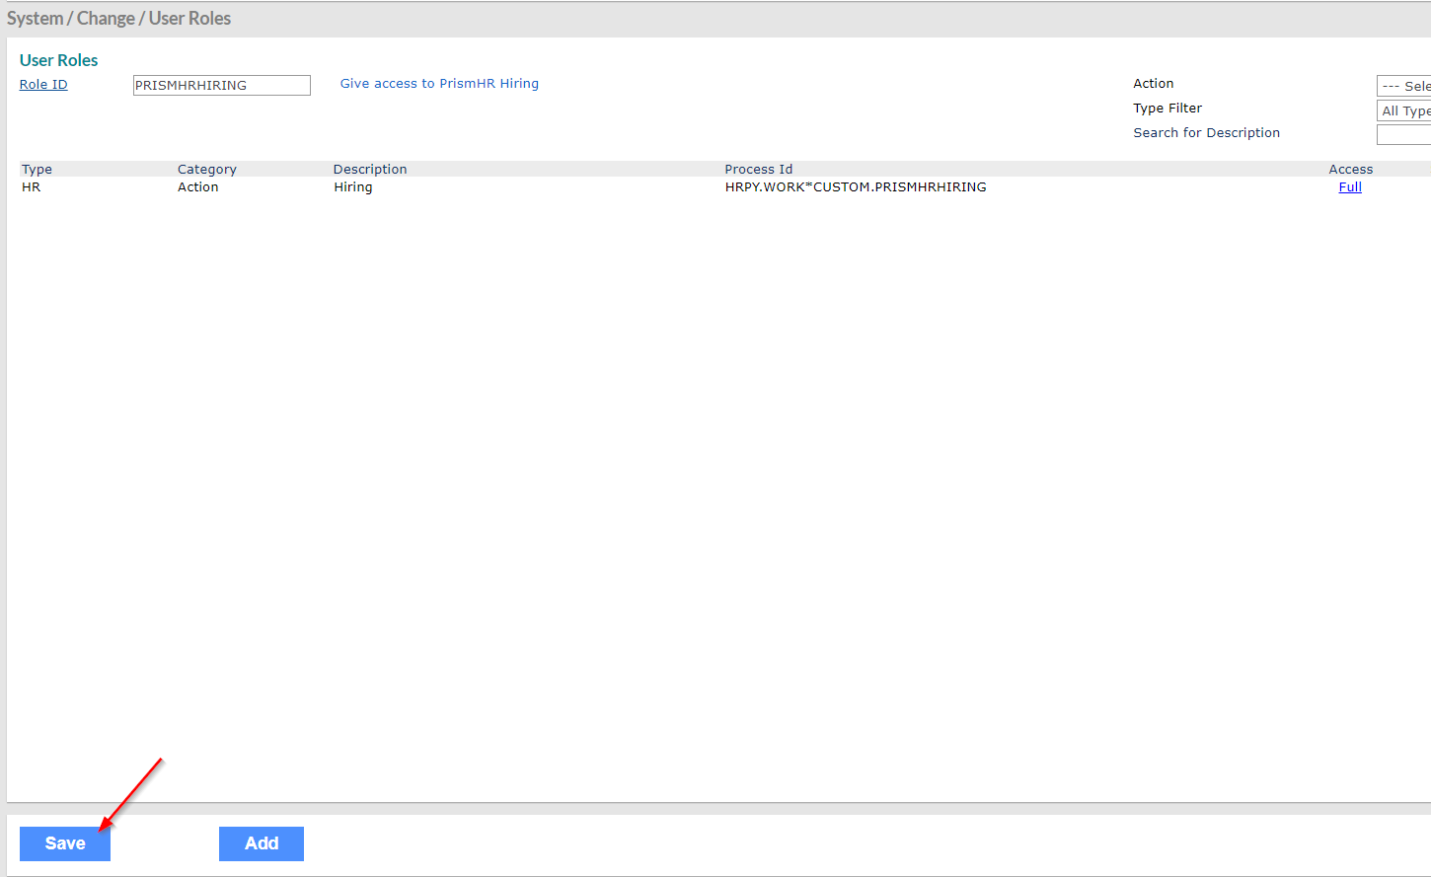
Task: Click the Search for Description field
Action: click(1404, 135)
